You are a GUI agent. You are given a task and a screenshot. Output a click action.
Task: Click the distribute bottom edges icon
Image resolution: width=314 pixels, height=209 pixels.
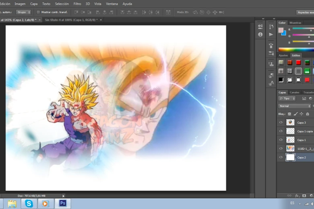coord(136,12)
